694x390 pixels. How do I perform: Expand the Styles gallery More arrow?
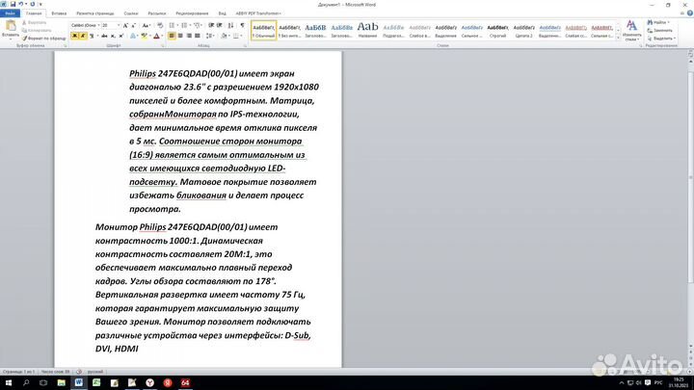[x=618, y=39]
